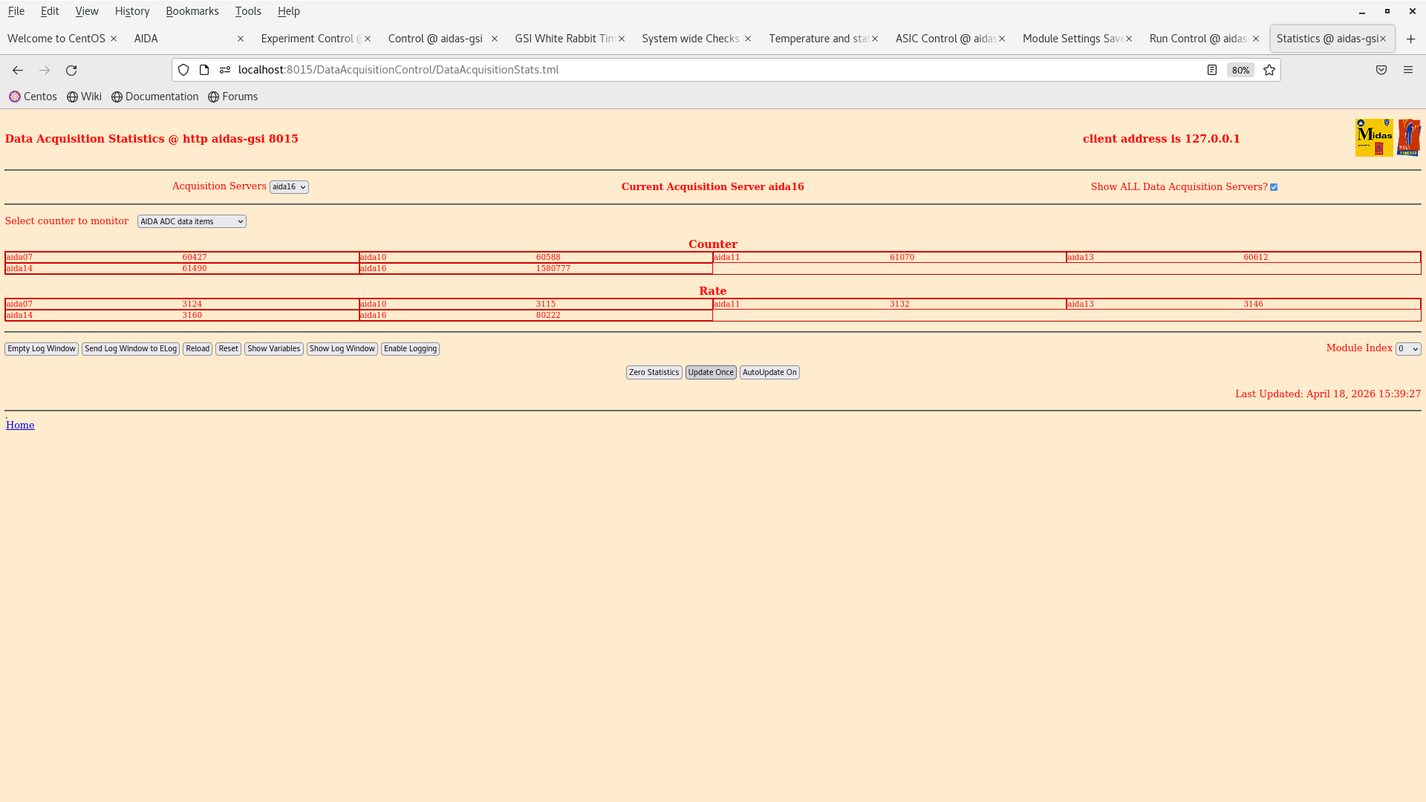Uncheck Show ALL Data Acquisition Servers
1426x802 pixels.
pos(1274,186)
